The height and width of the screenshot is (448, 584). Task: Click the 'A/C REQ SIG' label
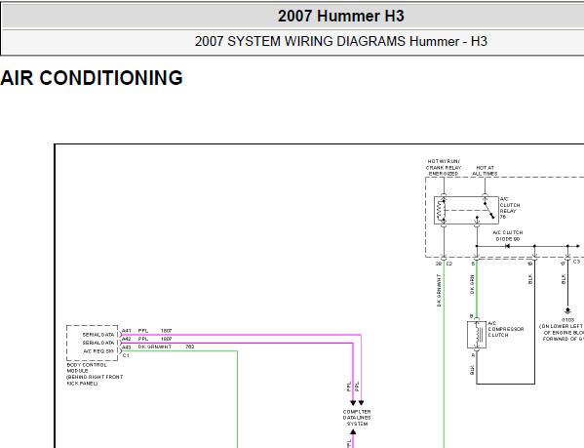(98, 351)
